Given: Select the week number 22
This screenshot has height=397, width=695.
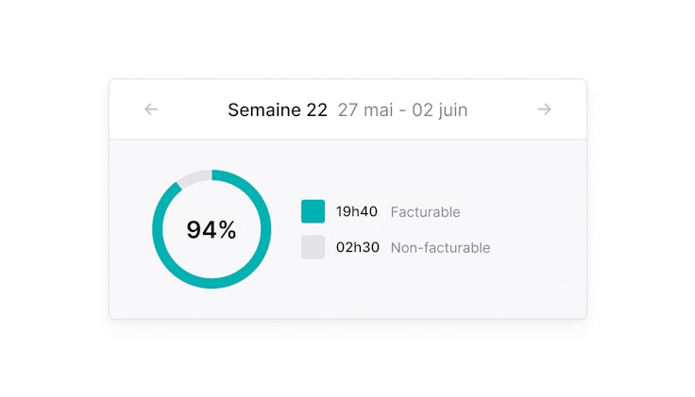Looking at the screenshot, I should coord(316,110).
